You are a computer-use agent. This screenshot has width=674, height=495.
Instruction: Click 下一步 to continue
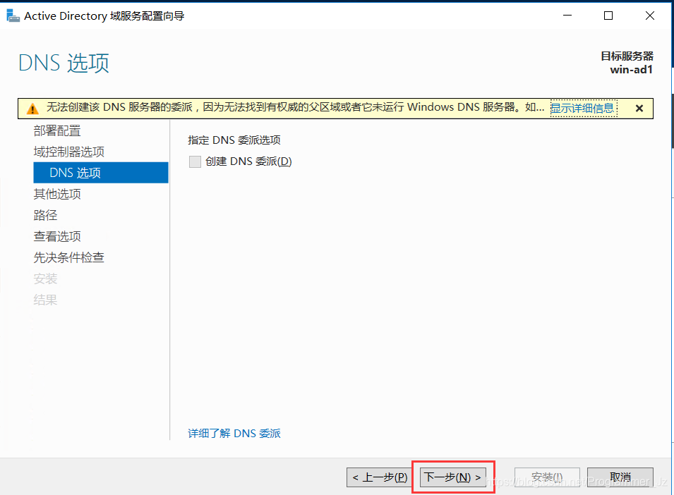tap(452, 477)
